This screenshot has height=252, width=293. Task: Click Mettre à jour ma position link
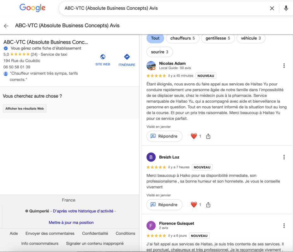tap(71, 222)
